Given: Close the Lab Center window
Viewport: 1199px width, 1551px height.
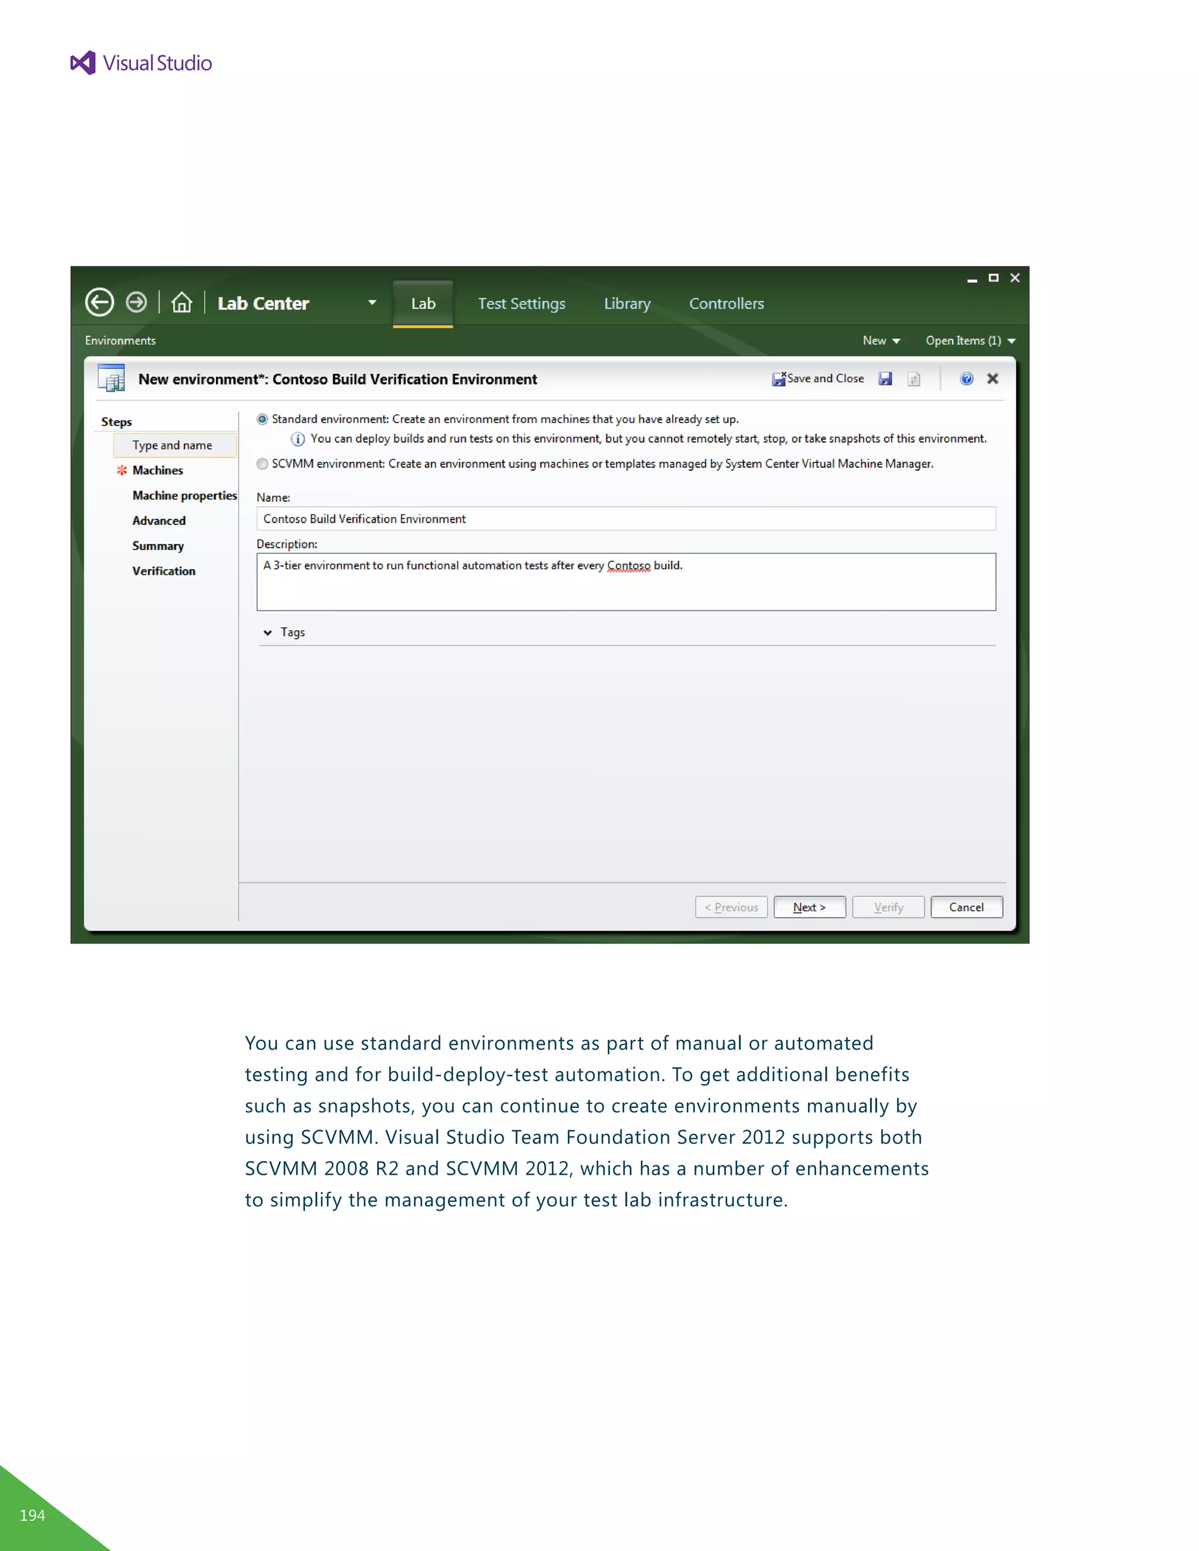Looking at the screenshot, I should coord(1015,277).
